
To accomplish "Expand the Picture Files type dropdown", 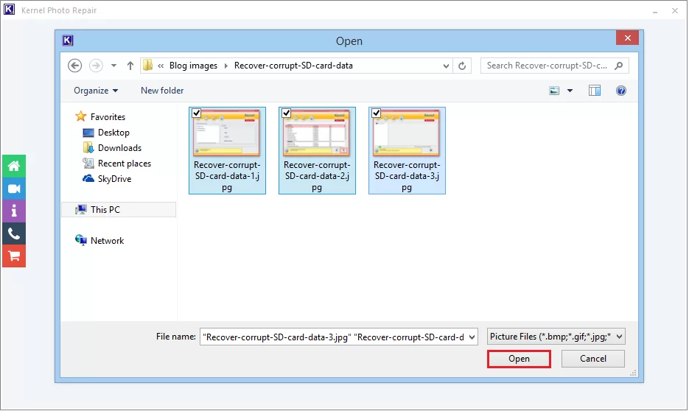I will [x=556, y=337].
